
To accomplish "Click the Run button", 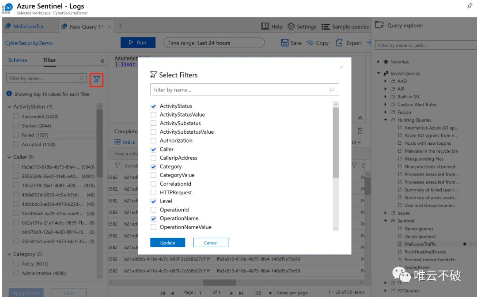I will point(138,42).
